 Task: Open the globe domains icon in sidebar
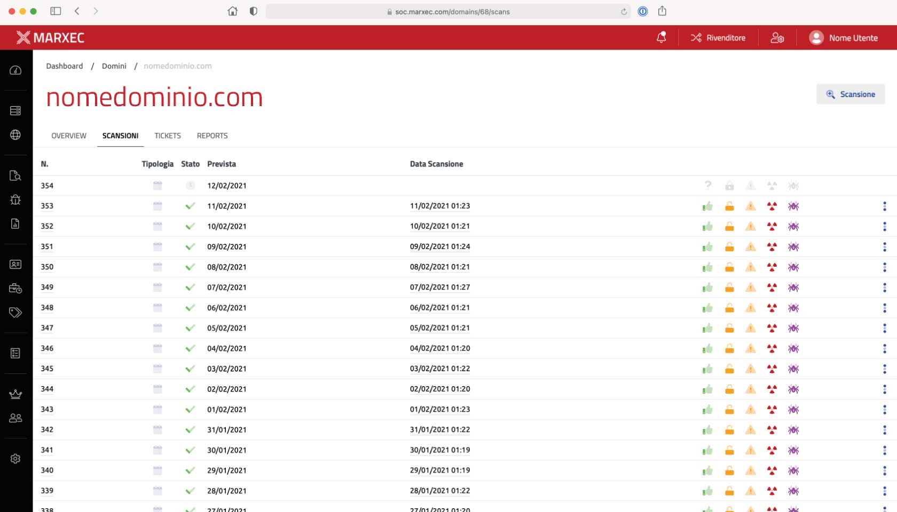coord(15,135)
